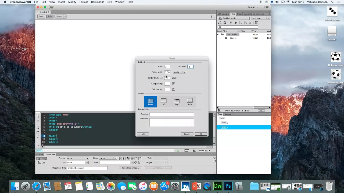The image size is (344, 193).
Task: Click the Cell padding field
Action: tap(167, 84)
